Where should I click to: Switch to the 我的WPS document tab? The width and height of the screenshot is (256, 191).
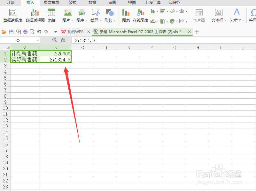point(73,32)
